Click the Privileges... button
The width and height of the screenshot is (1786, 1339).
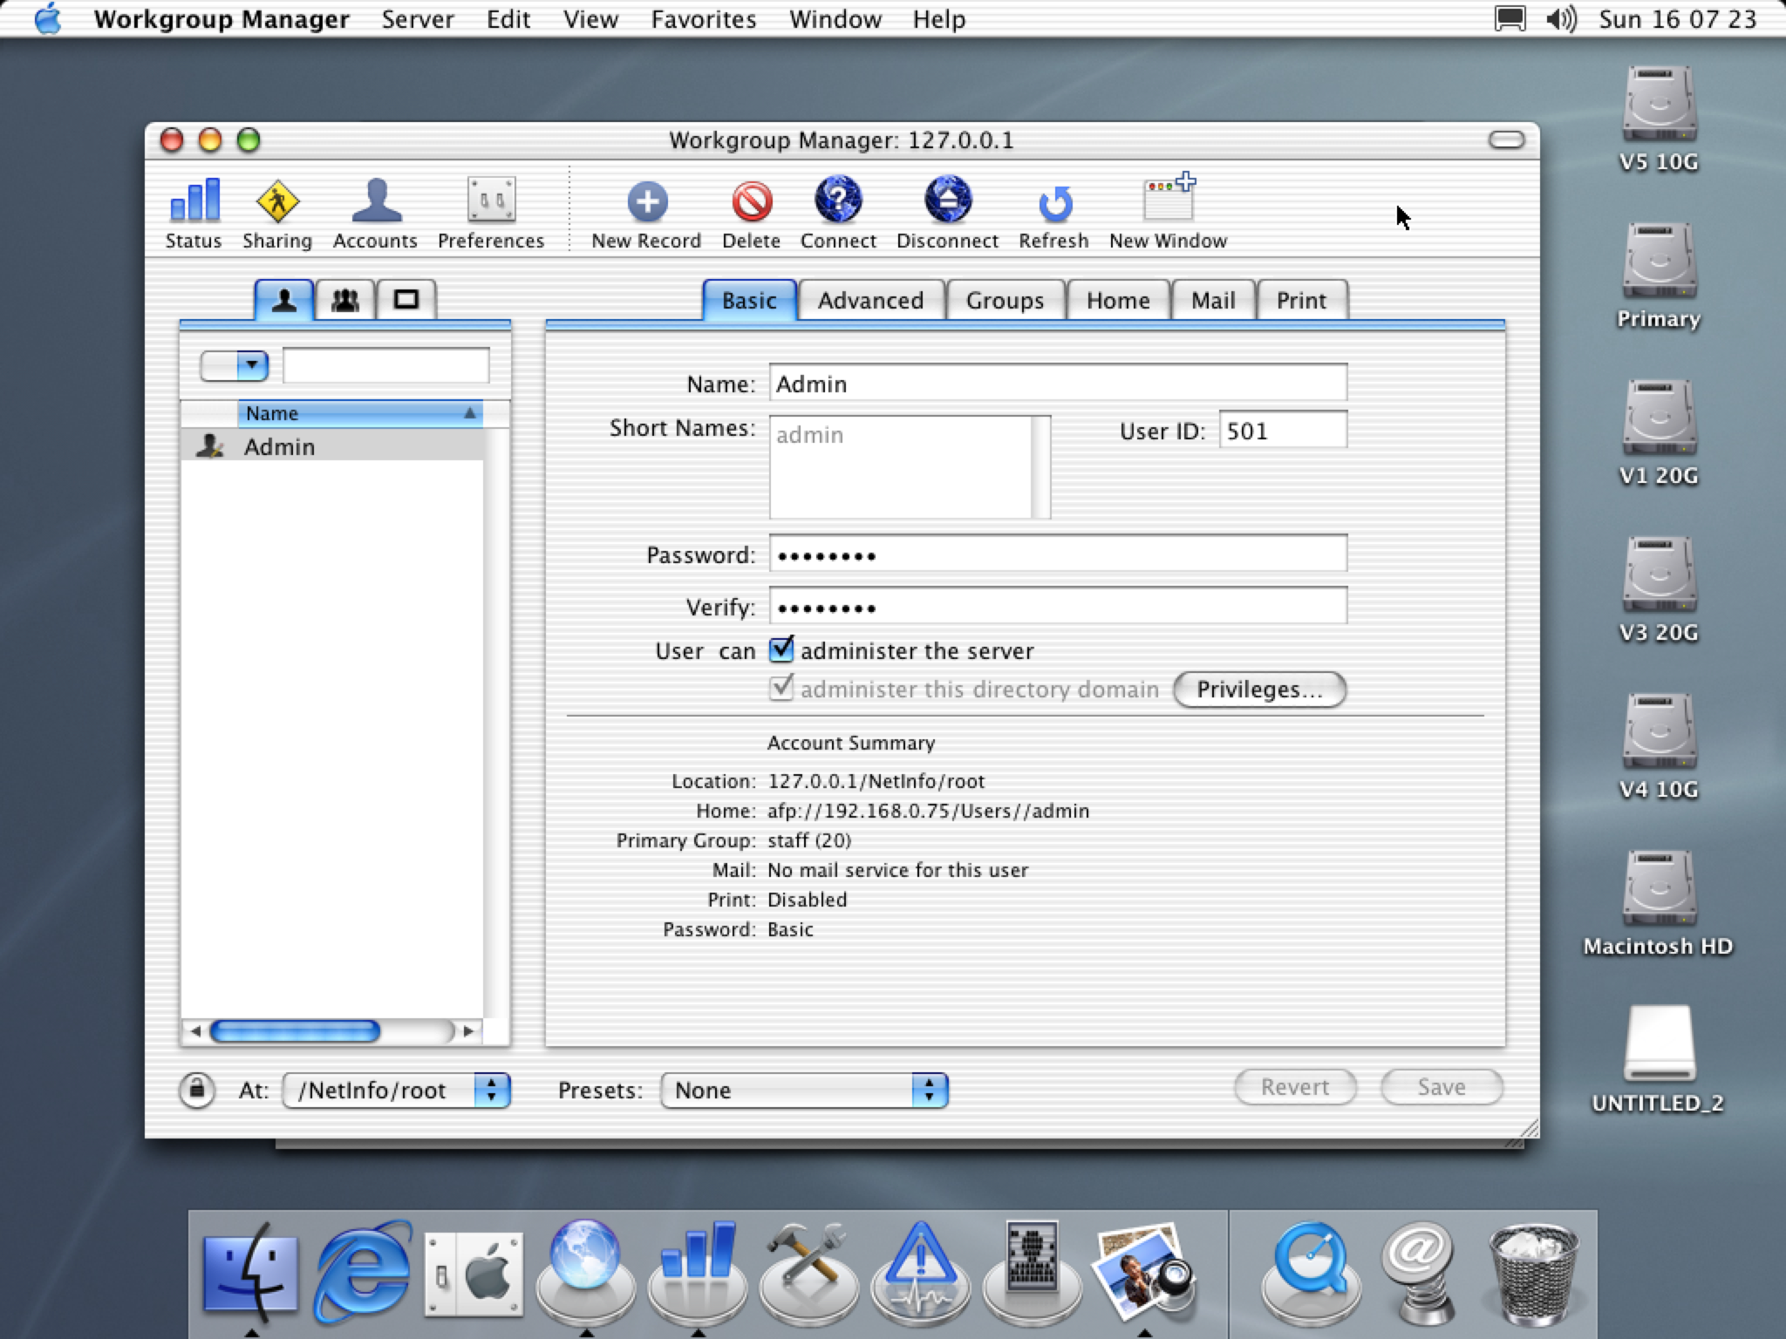1259,690
